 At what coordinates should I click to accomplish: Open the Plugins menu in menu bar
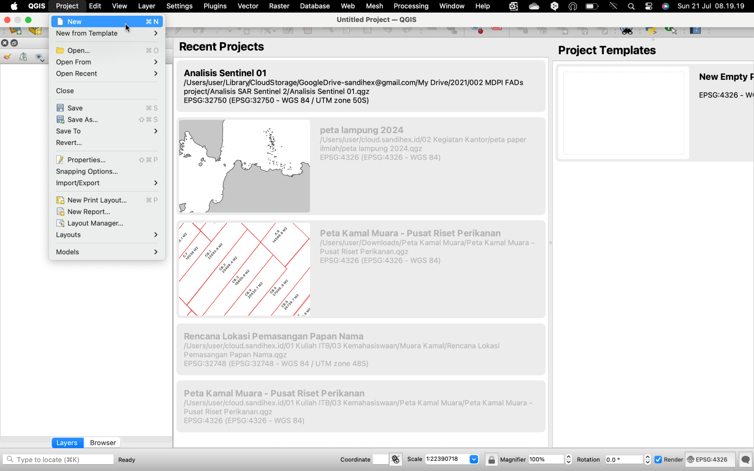(x=215, y=6)
